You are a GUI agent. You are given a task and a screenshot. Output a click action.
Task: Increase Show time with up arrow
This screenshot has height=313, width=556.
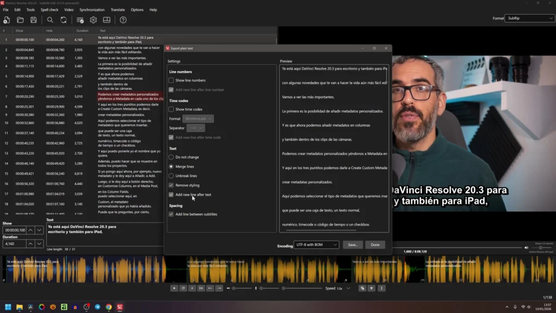30,230
